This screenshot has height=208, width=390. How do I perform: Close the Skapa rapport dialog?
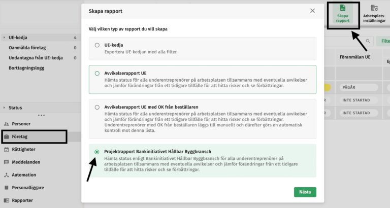tap(312, 11)
